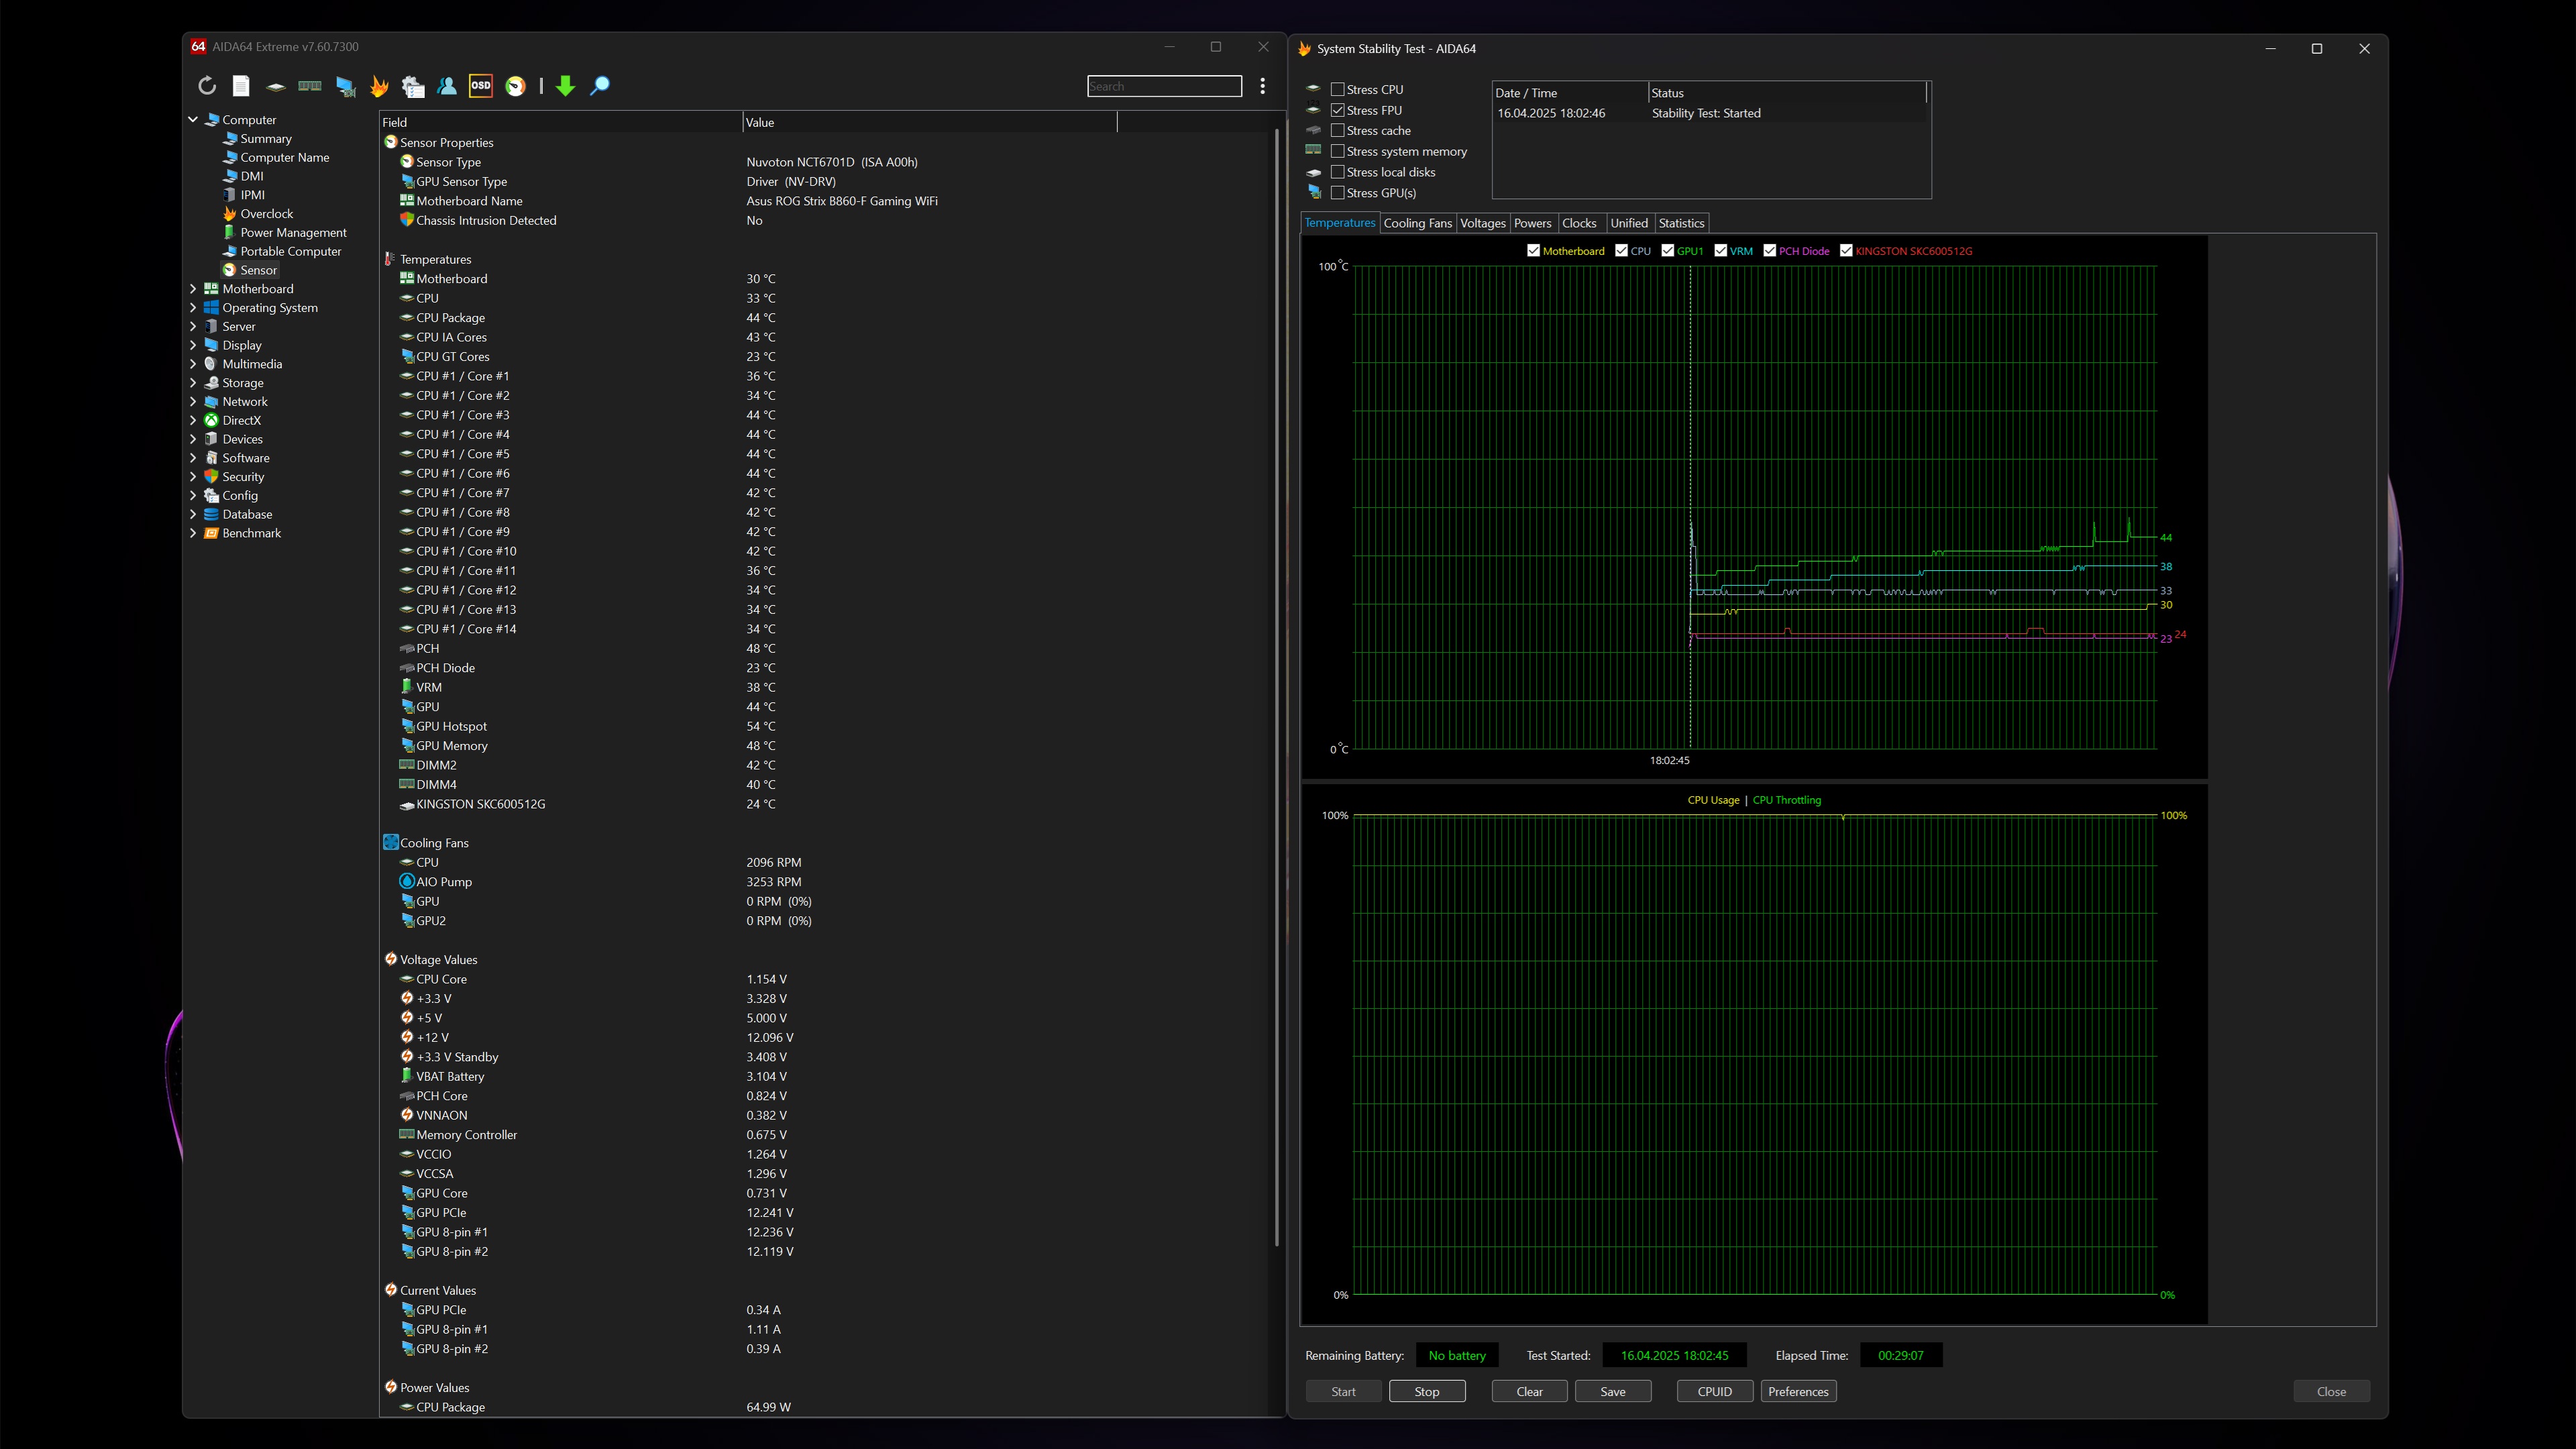Uncheck the Stress FPU checkbox

click(x=1338, y=110)
